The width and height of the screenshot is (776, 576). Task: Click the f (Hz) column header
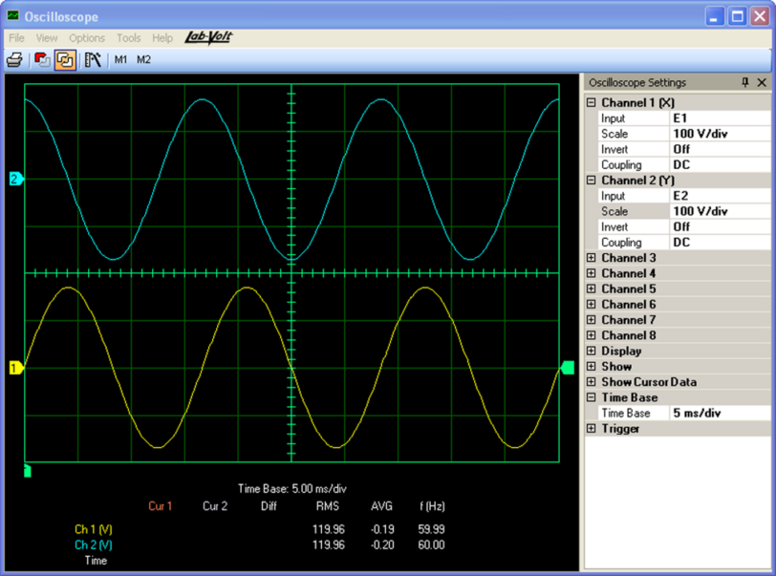(x=432, y=506)
